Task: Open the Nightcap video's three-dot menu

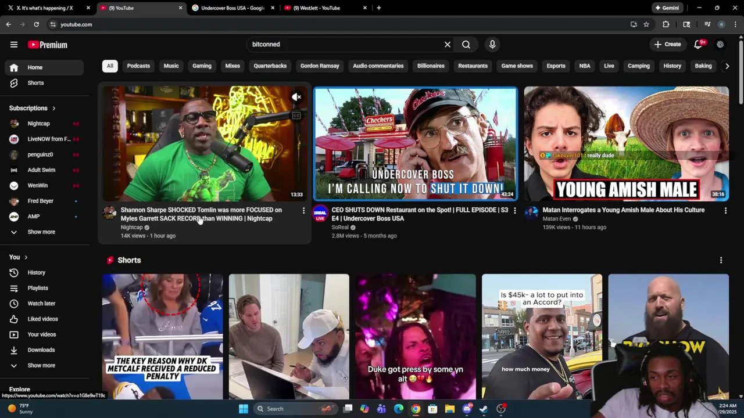Action: 303,211
